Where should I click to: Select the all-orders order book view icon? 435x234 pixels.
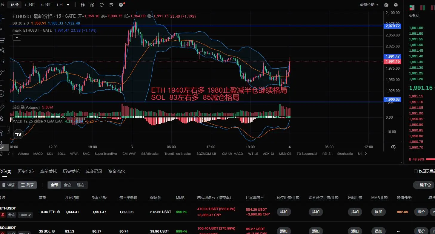pos(412,7)
